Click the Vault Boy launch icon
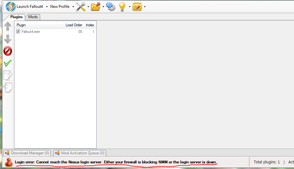 [10, 7]
